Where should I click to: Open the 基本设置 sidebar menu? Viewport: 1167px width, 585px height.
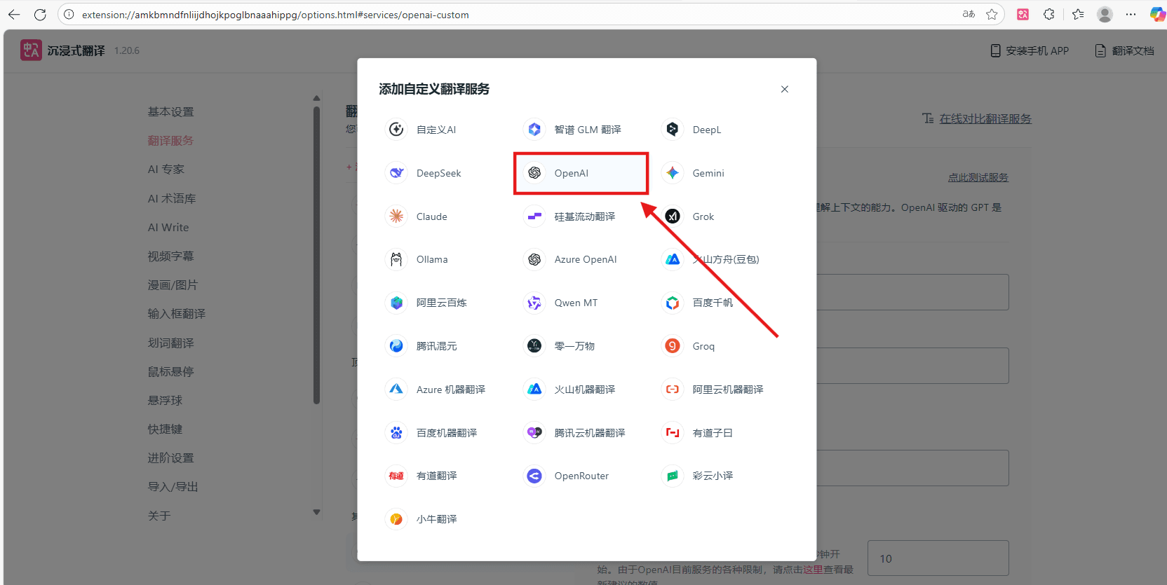tap(170, 112)
